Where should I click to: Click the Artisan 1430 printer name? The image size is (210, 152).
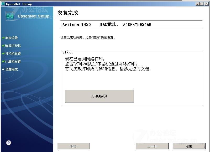tap(77, 25)
